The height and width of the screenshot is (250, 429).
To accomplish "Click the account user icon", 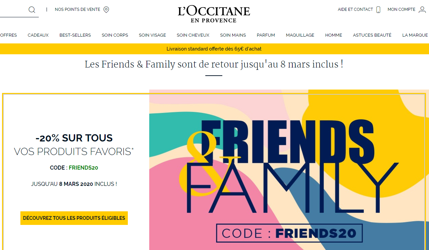I will click(422, 9).
